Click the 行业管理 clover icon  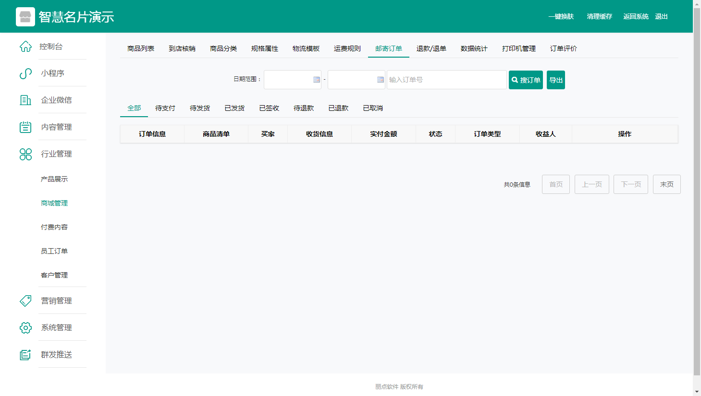point(25,154)
